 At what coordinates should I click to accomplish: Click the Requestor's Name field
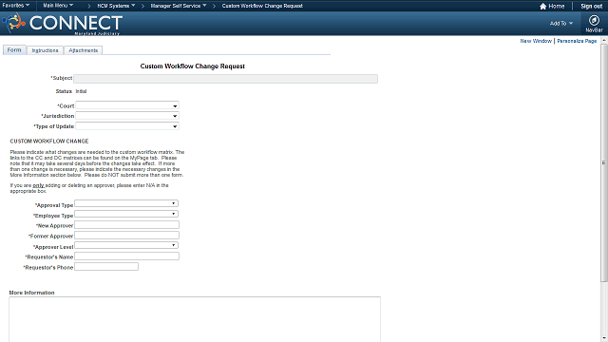[126, 256]
